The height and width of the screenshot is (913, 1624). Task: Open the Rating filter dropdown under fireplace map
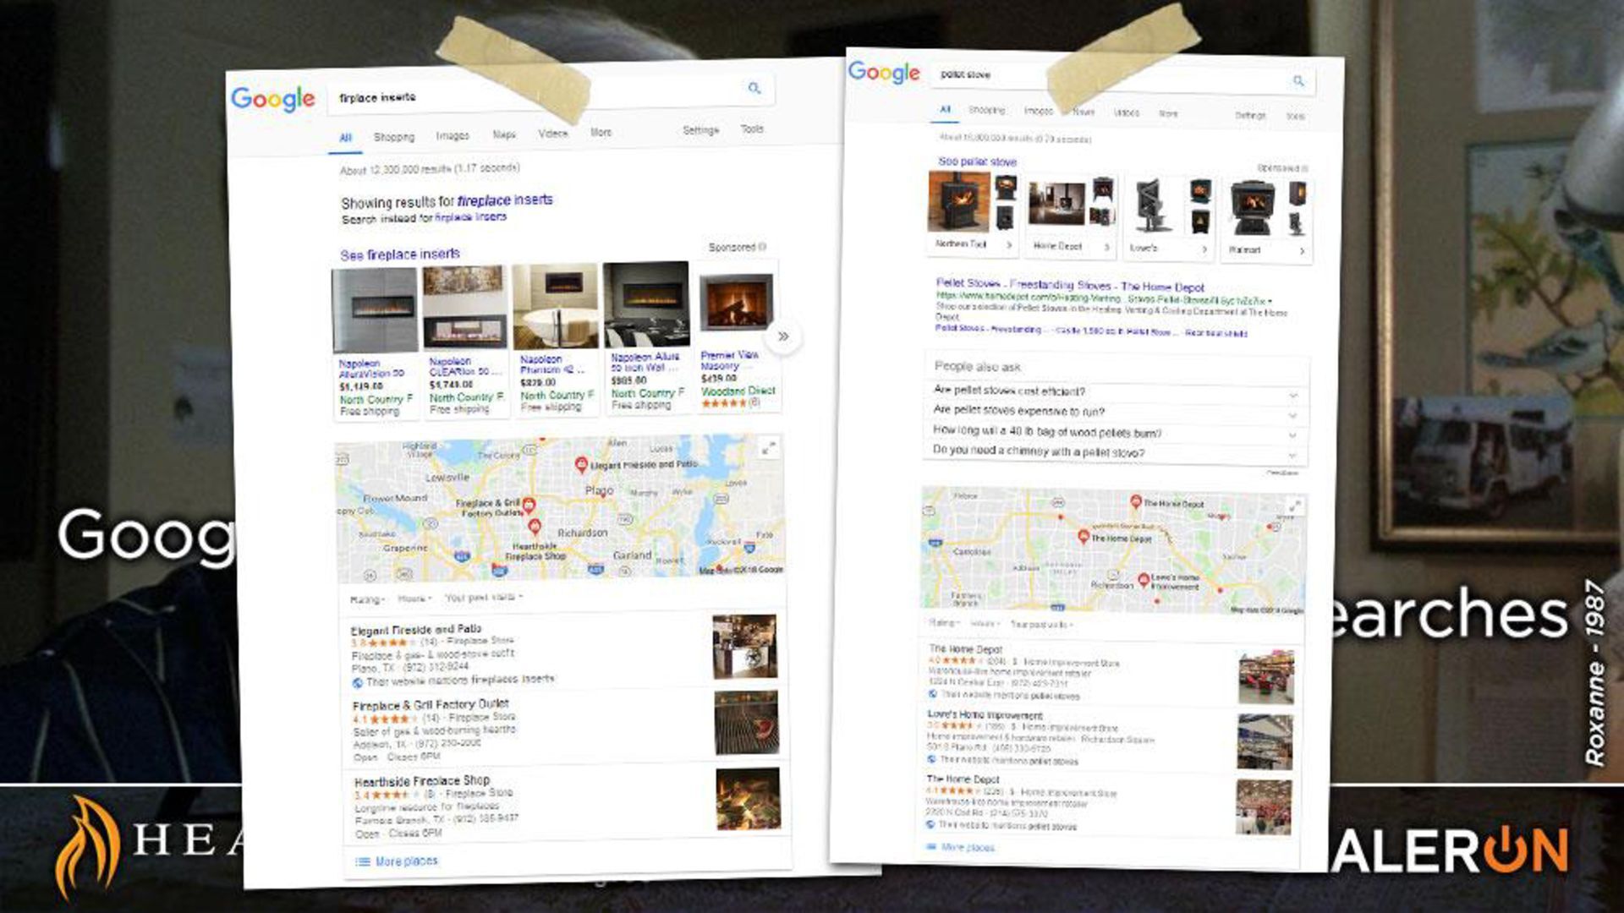(368, 599)
